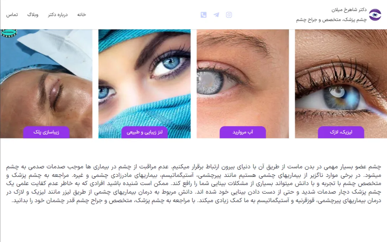Open the Instagram icon link
Viewport: 387px width, 242px height.
pos(229,15)
